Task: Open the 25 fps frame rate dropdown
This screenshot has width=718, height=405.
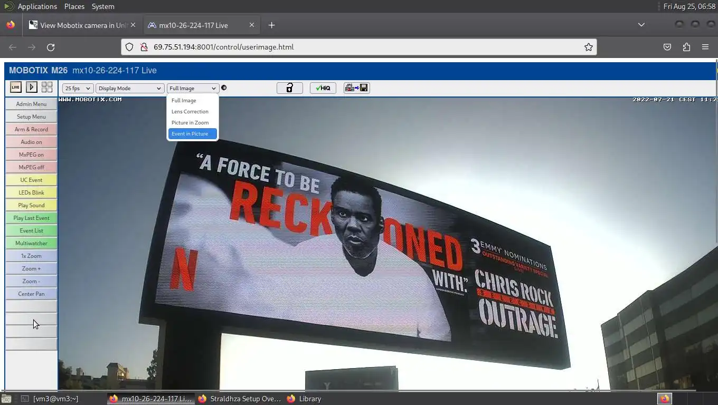Action: click(x=78, y=88)
